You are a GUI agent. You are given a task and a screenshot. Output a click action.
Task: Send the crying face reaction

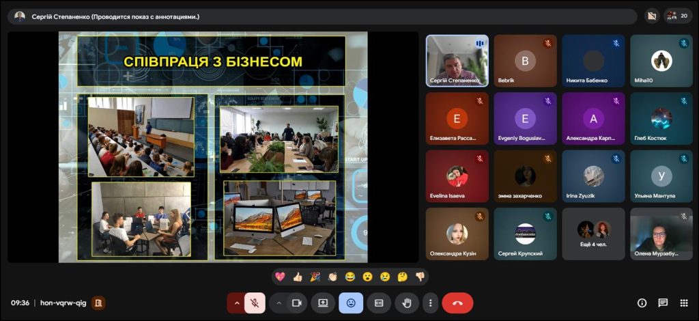[x=385, y=277]
